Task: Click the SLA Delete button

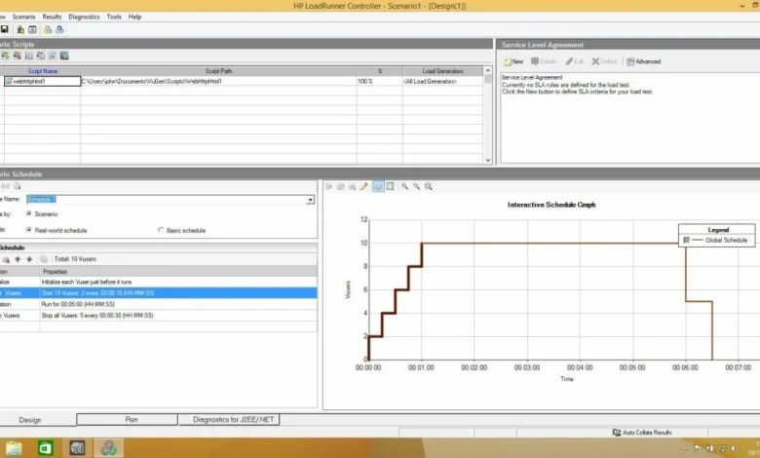Action: [604, 61]
